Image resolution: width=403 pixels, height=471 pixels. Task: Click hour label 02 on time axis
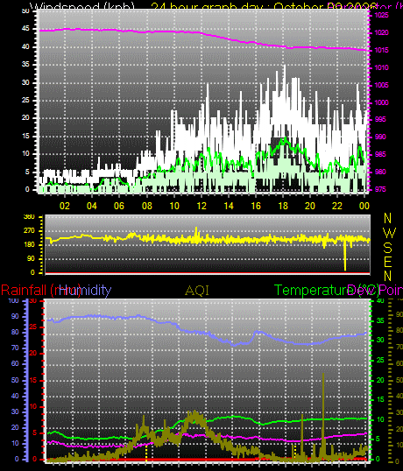point(64,206)
